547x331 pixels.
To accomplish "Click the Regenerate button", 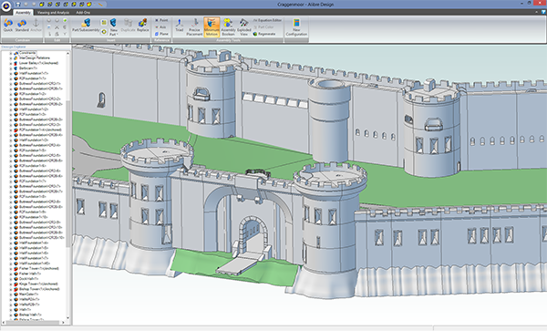I will tap(264, 34).
